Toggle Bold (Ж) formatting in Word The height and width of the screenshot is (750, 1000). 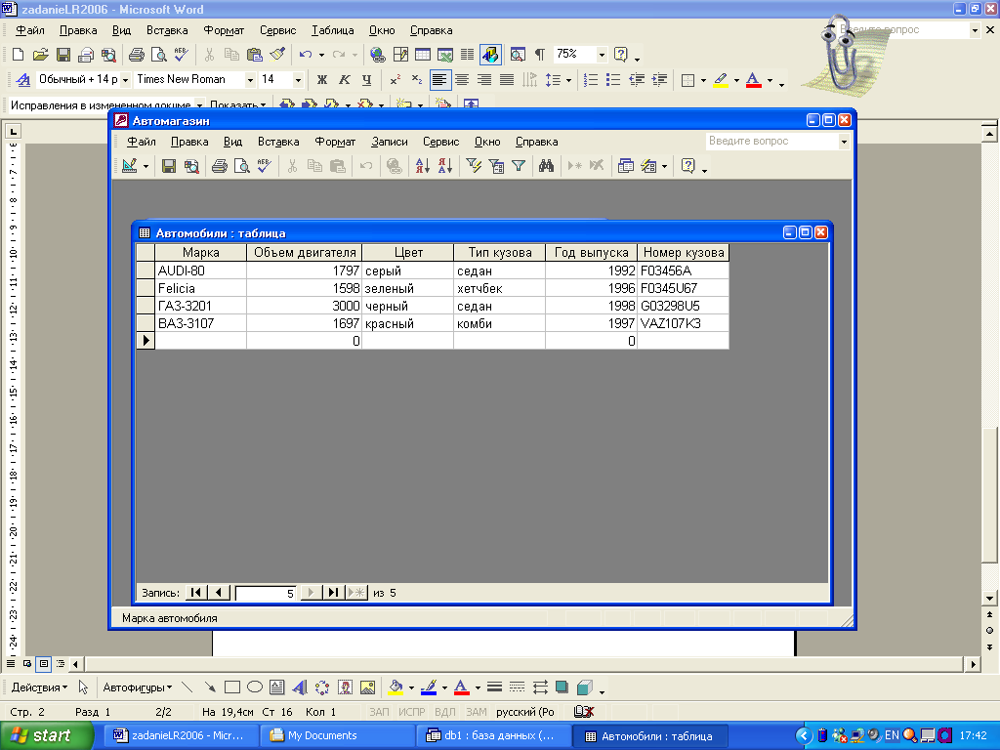point(322,80)
